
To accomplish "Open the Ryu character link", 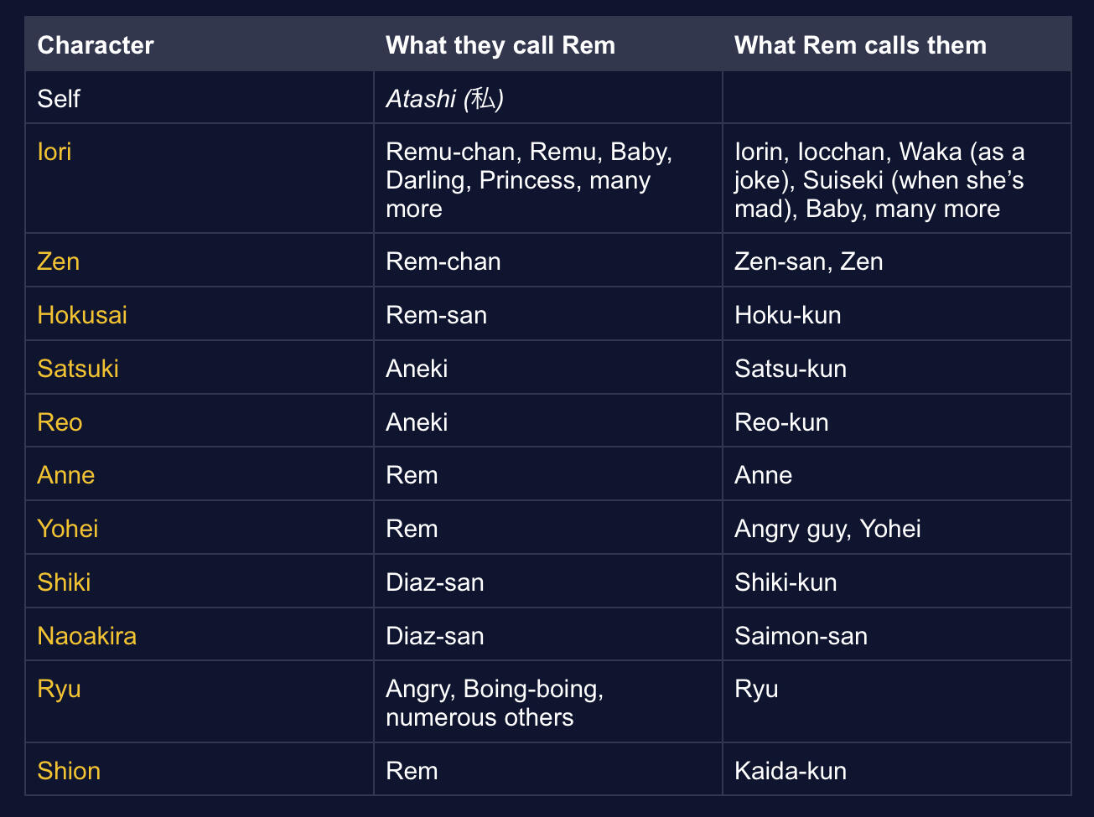I will pos(59,689).
